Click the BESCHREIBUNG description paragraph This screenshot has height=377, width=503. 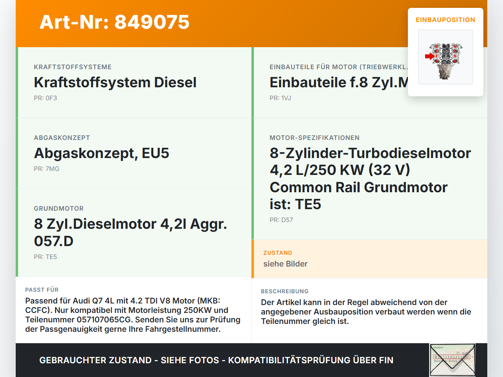366,312
